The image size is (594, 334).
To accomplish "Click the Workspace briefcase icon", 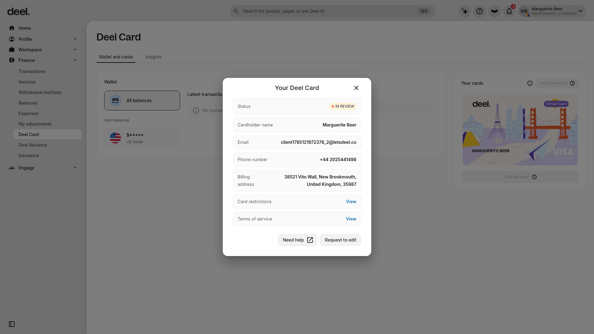I will [12, 49].
